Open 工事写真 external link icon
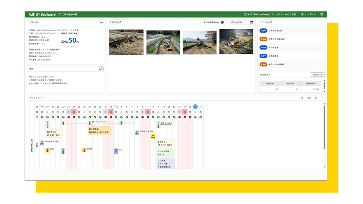This screenshot has height=204, width=363. (120, 23)
